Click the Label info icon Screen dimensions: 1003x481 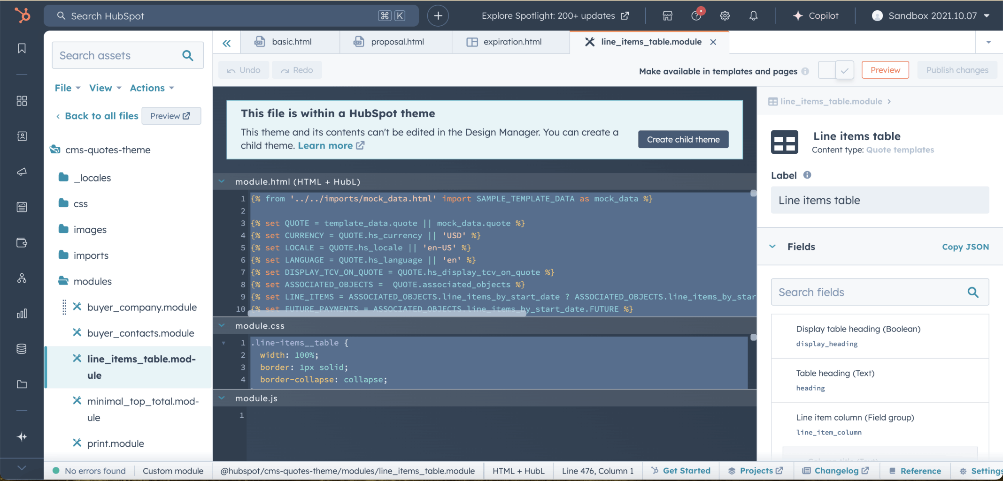point(807,175)
